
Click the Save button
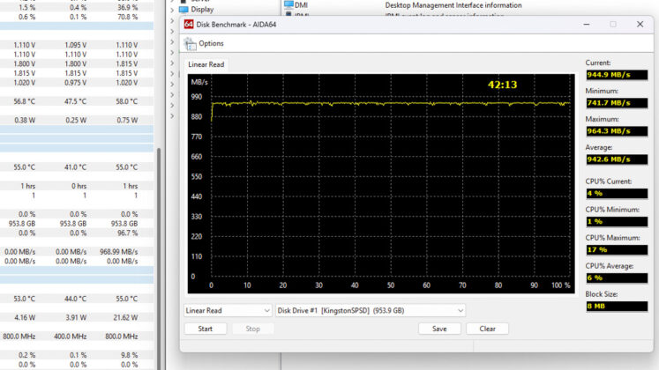point(439,329)
